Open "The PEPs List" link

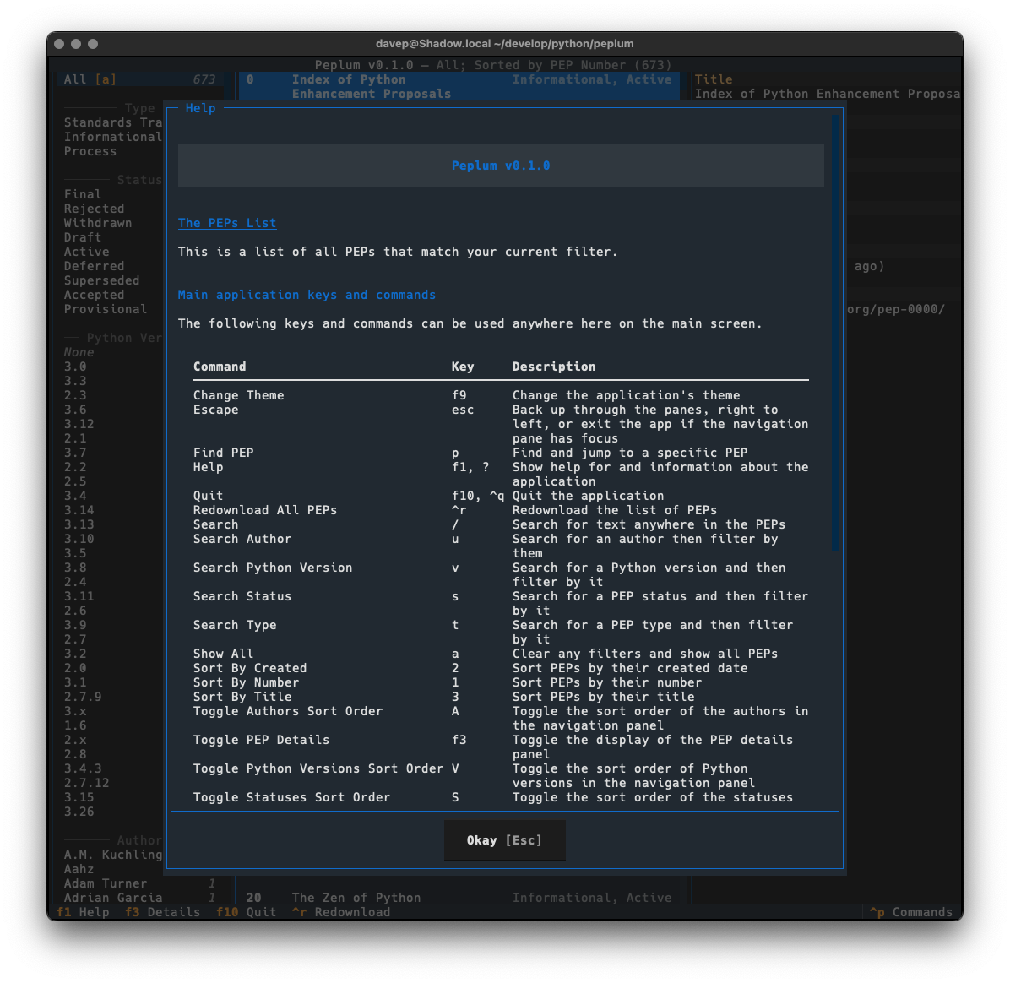(x=226, y=223)
